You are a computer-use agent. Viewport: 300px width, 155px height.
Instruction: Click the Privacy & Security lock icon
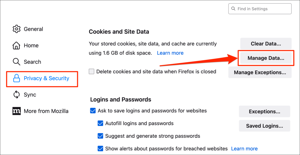click(16, 78)
